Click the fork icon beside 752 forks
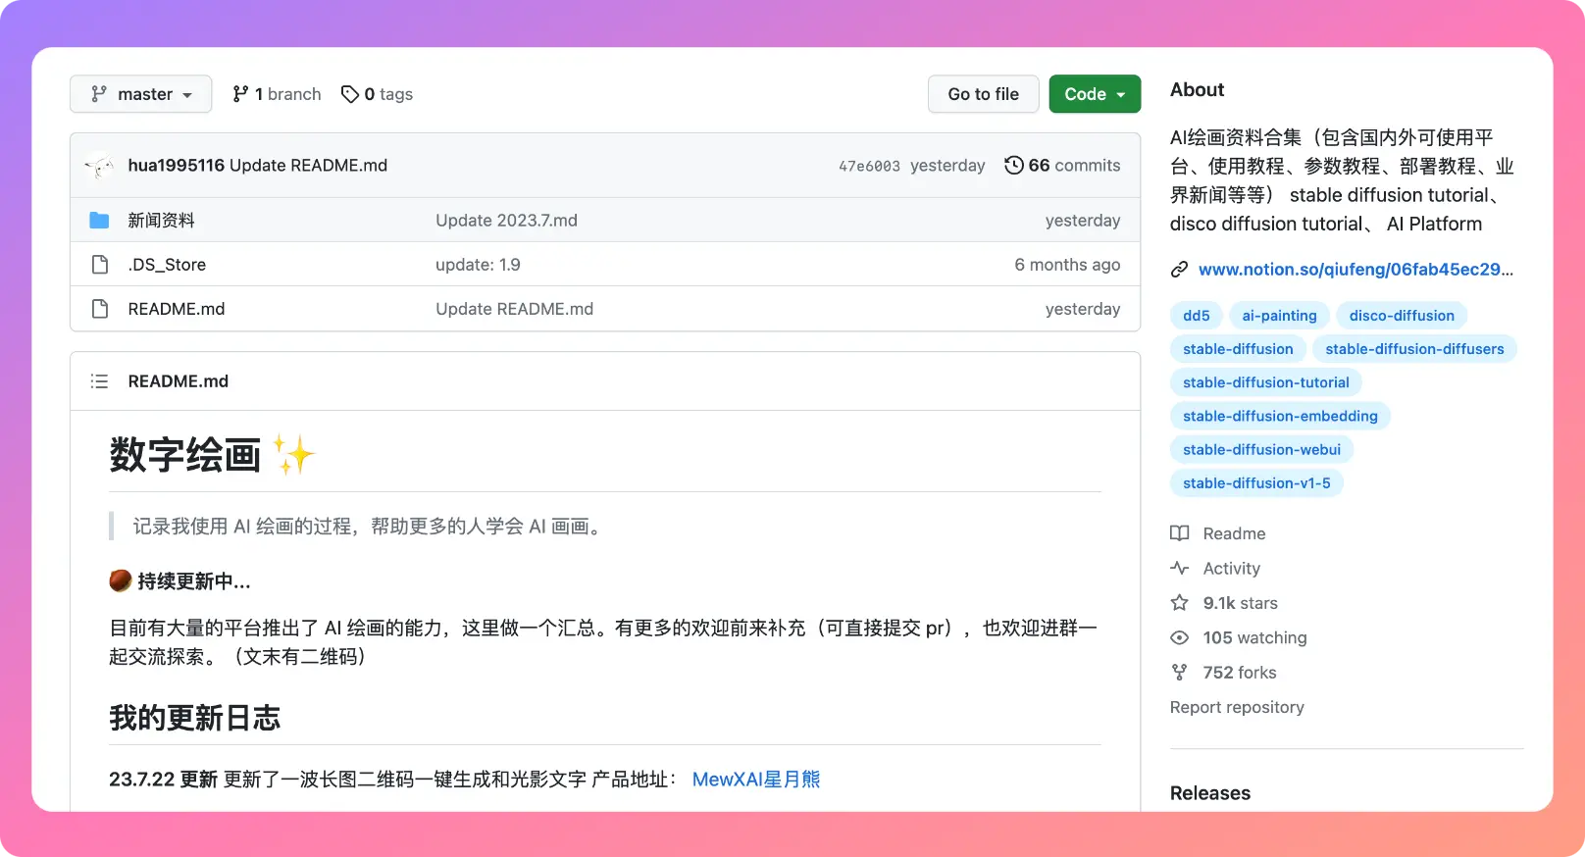Viewport: 1585px width, 857px height. pos(1179,673)
